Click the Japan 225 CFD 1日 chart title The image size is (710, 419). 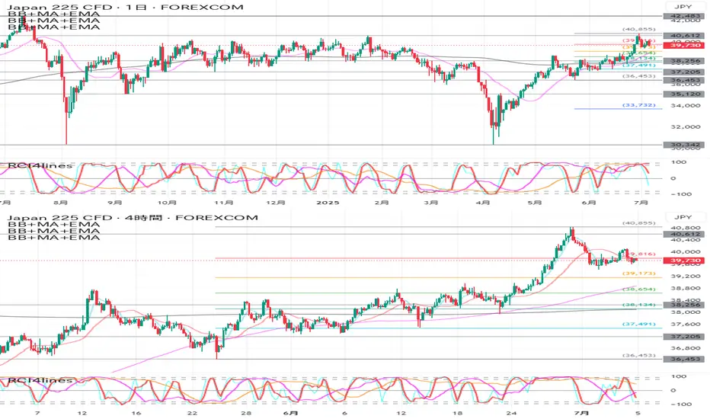tap(126, 8)
